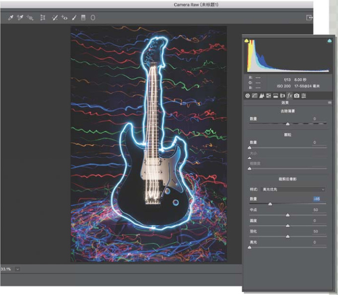
Task: Select the Red Eye Removal tool
Action: tap(64, 17)
